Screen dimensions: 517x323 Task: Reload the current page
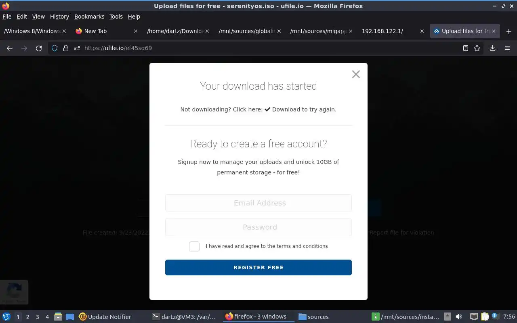point(39,48)
